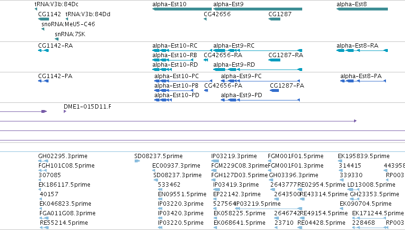
Task: Select the CG1287 gene glyph
Action: click(x=274, y=19)
